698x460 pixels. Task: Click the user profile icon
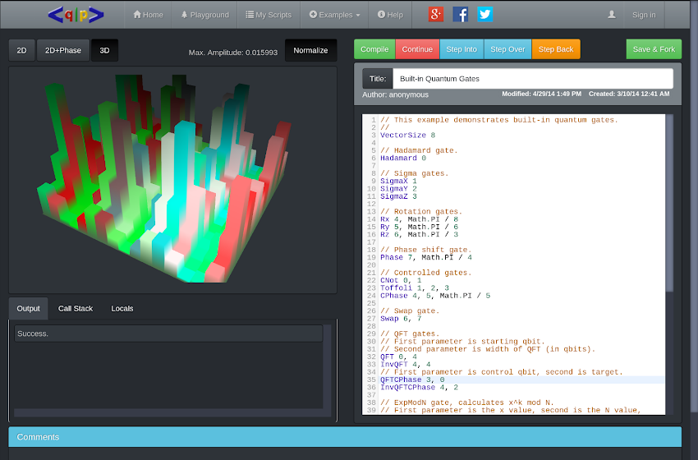[x=611, y=15]
